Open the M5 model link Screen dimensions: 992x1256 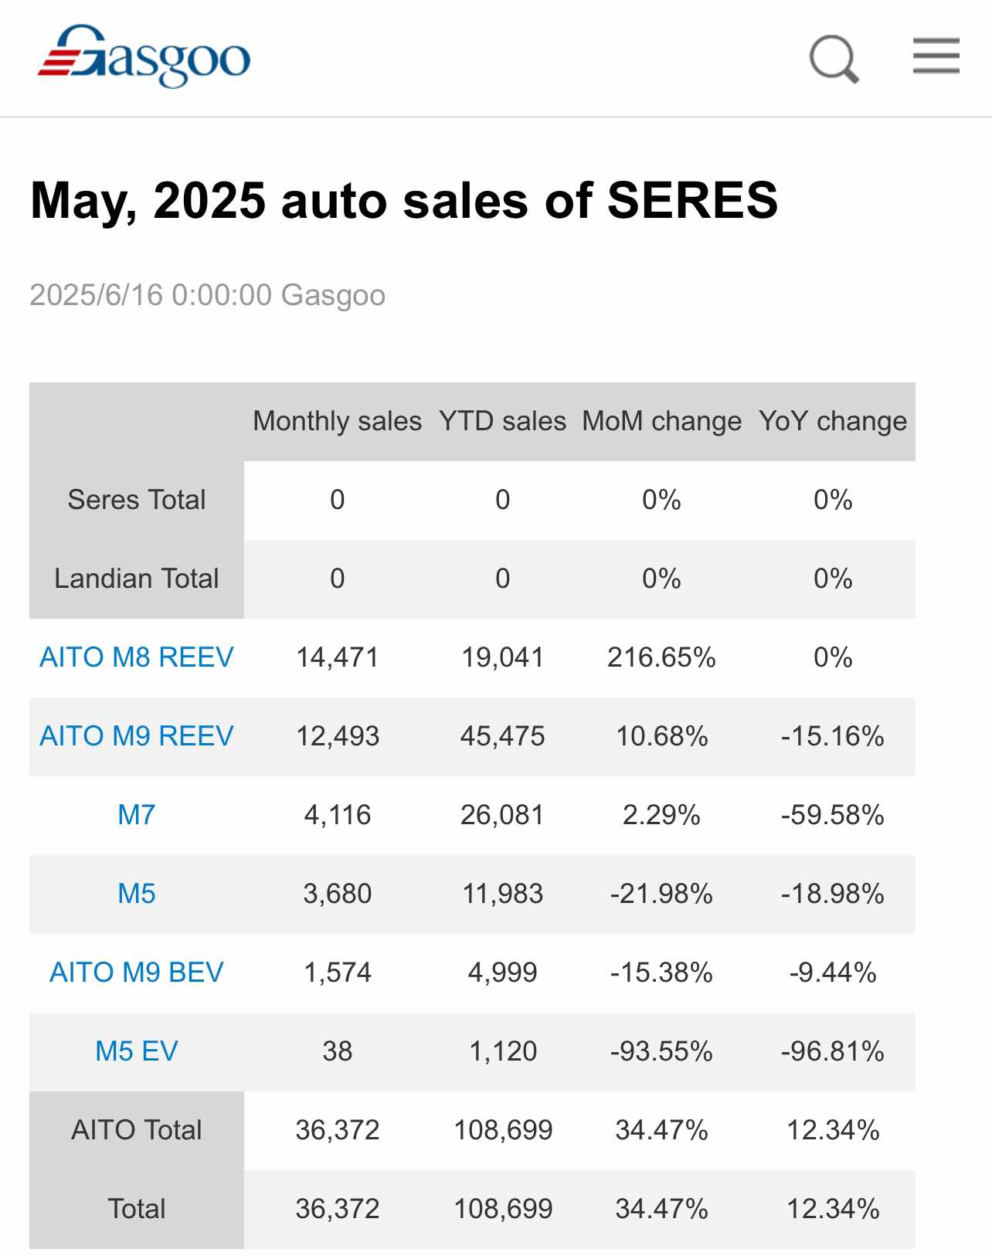pos(137,894)
